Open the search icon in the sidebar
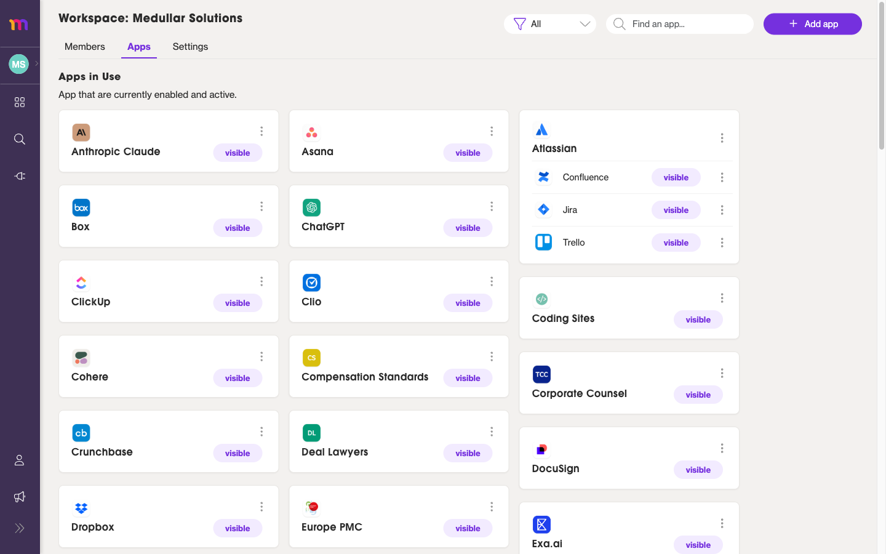The image size is (886, 554). coord(20,139)
